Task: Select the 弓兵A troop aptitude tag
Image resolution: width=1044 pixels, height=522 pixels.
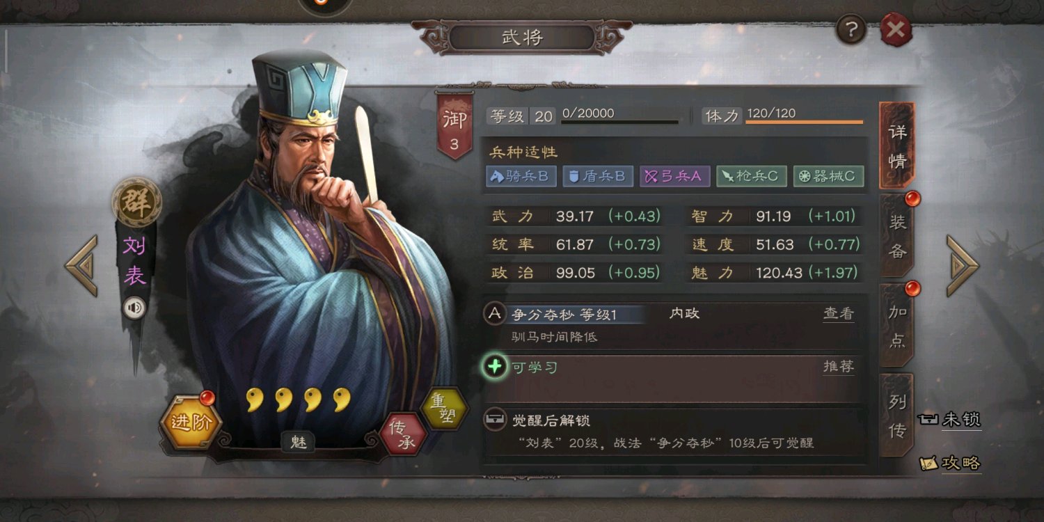Action: click(x=674, y=176)
